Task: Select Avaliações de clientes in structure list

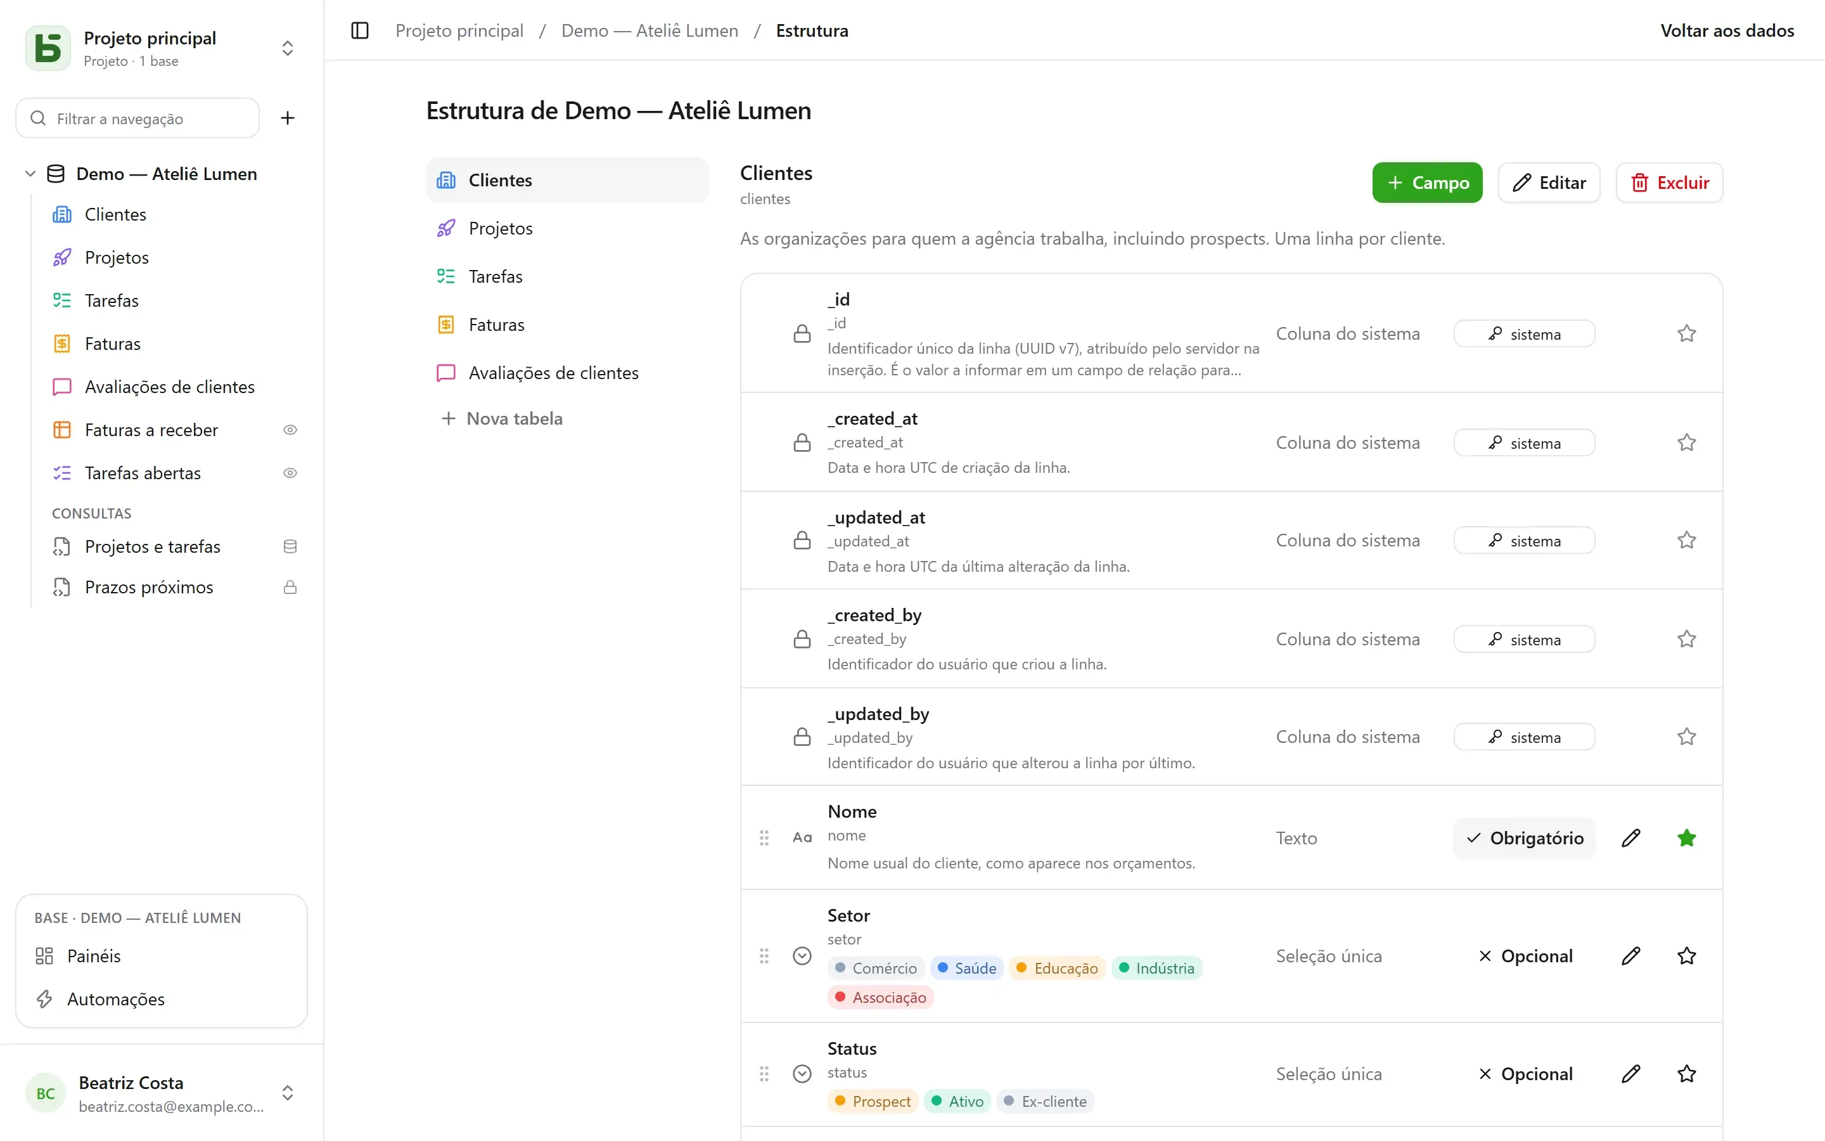Action: pyautogui.click(x=567, y=373)
